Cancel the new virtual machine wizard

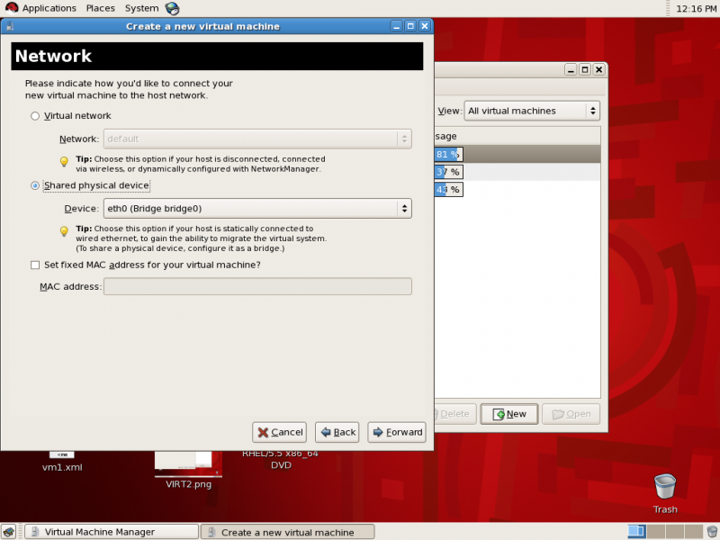[279, 432]
